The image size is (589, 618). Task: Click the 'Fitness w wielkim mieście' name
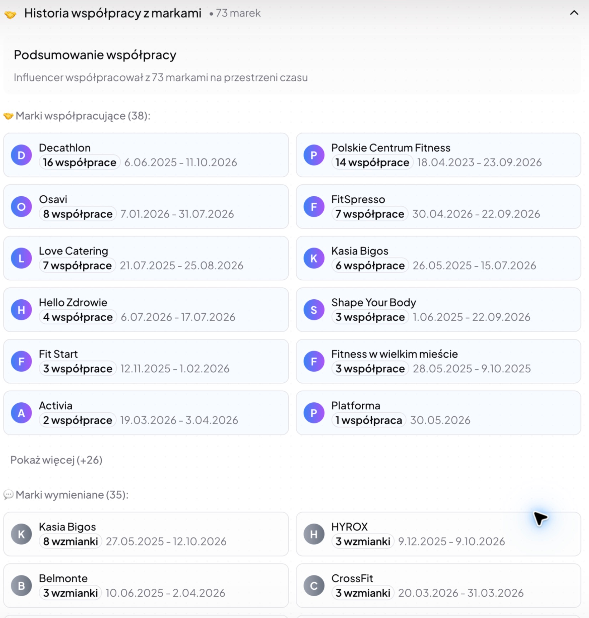[x=395, y=354]
